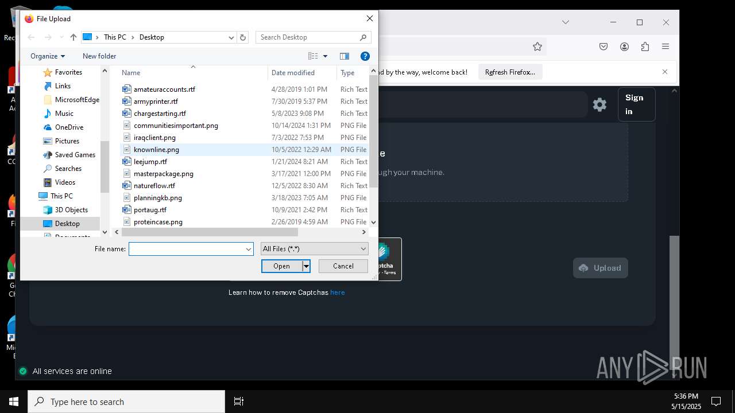Viewport: 735px width, 413px height.
Task: Open Windows Start menu
Action: click(14, 402)
